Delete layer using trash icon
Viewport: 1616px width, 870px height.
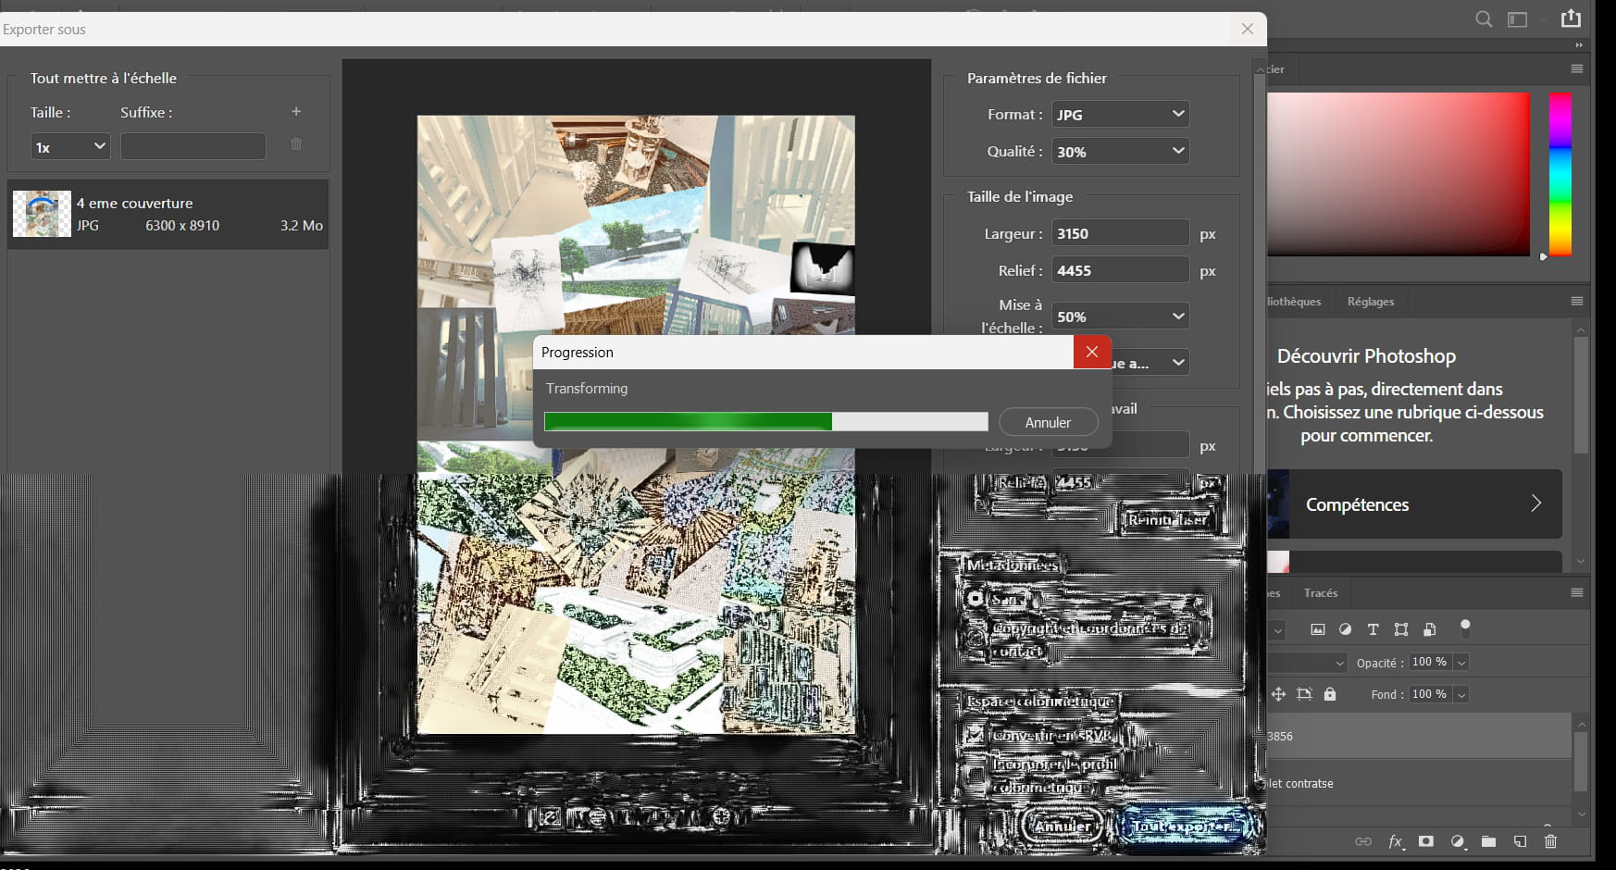1551,841
